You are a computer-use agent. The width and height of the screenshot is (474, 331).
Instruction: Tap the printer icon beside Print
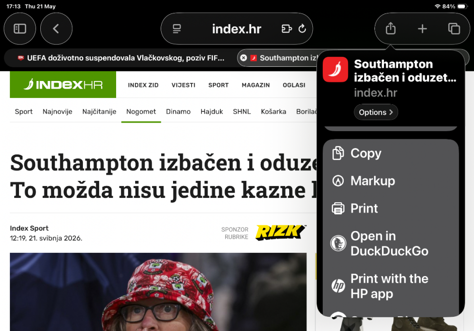pyautogui.click(x=338, y=208)
